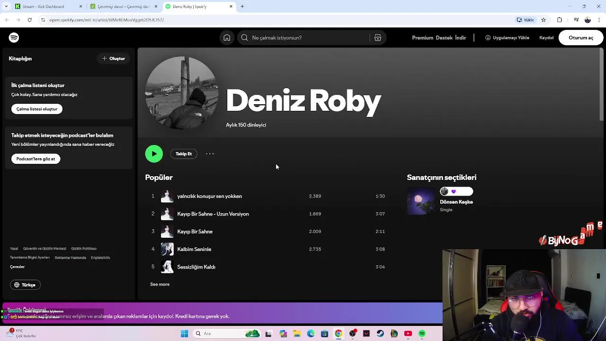Viewport: 606px width, 341px height.
Task: Open 'Gizlilik Politikası' footer link
Action: point(84,249)
